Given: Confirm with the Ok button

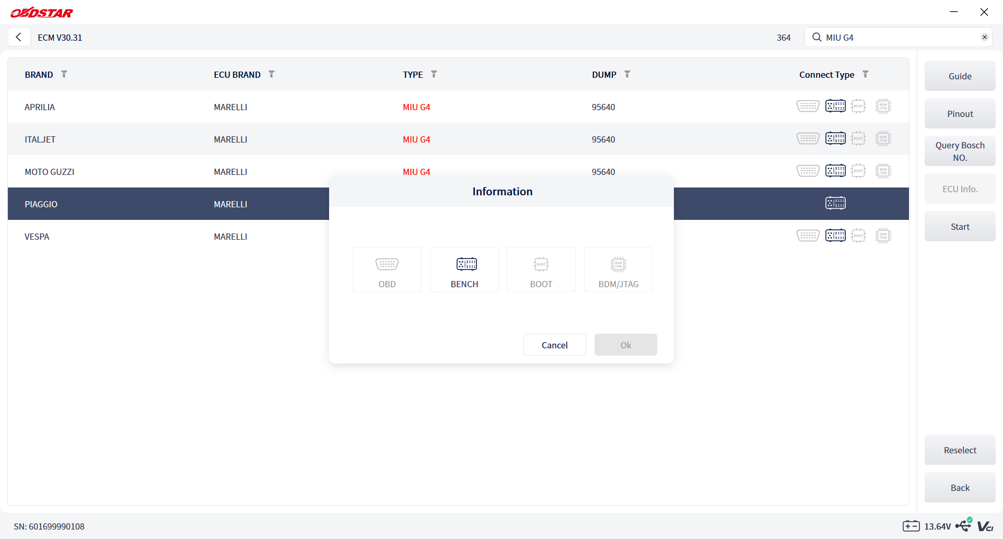Looking at the screenshot, I should [626, 345].
